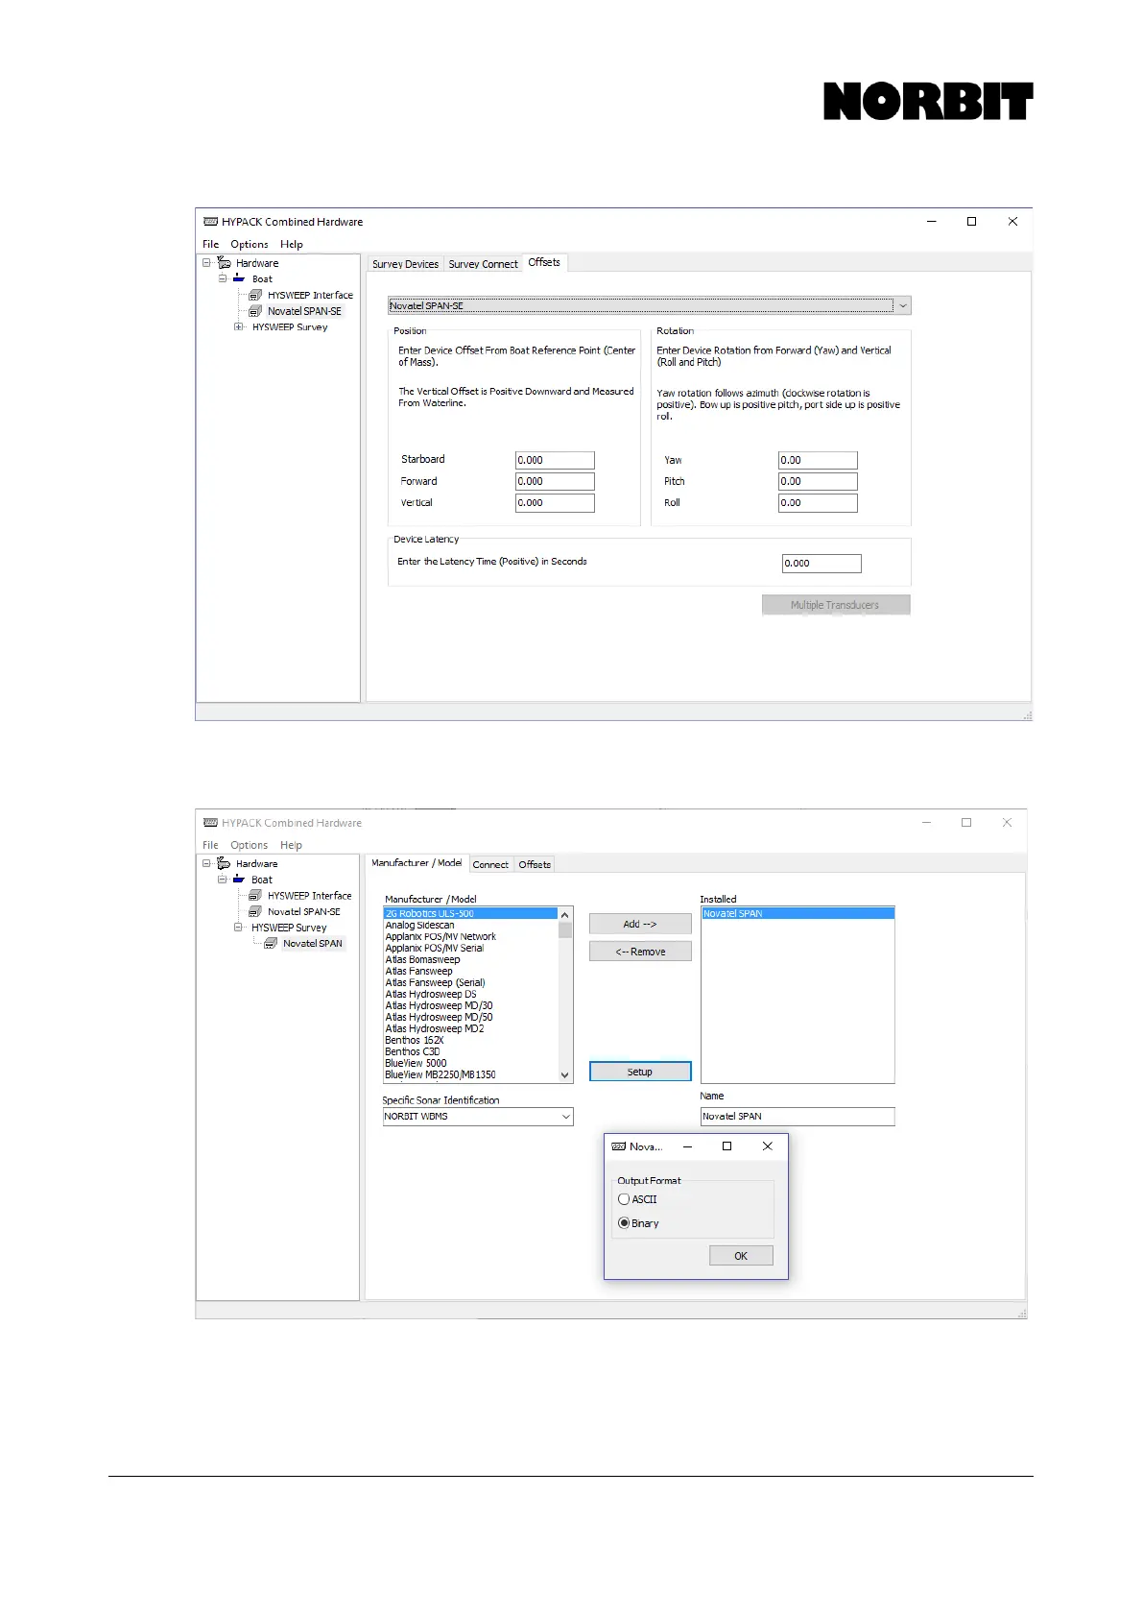1143x1616 pixels.
Task: Open File menu in upper window
Action: coord(211,244)
